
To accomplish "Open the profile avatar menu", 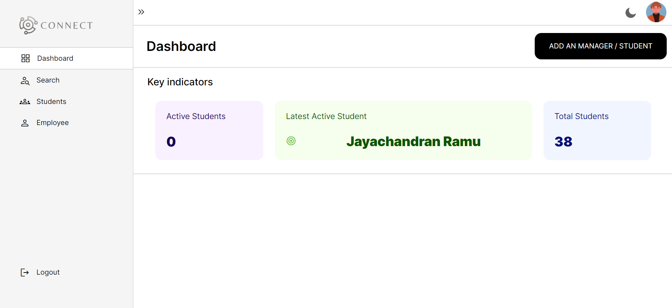I will (x=656, y=12).
